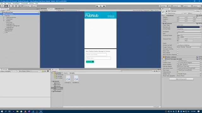Image resolution: width=202 pixels, height=113 pixels.
Task: Open Camera component help icon
Action: click(197, 24)
